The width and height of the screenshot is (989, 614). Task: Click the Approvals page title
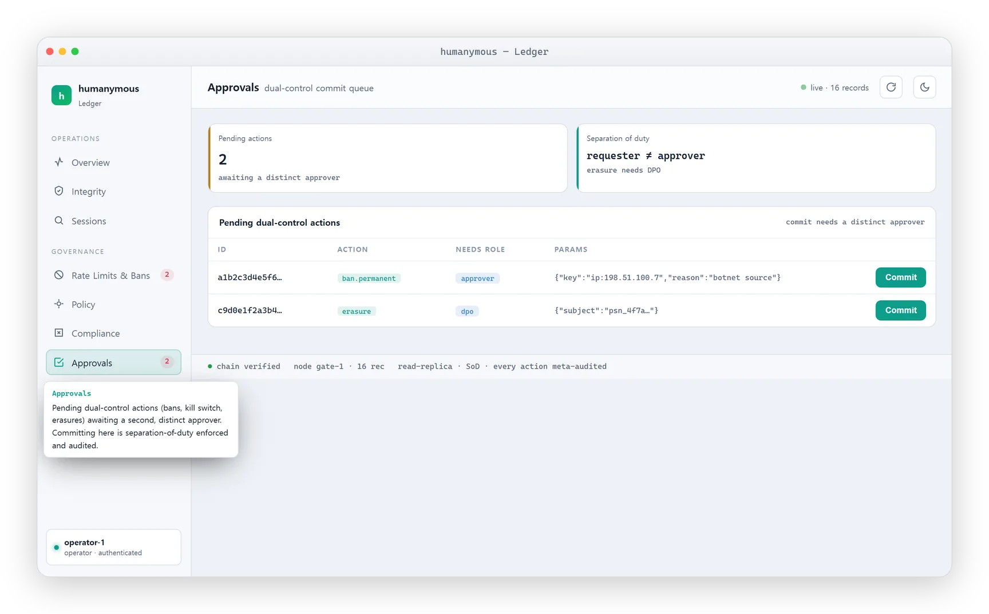[233, 87]
